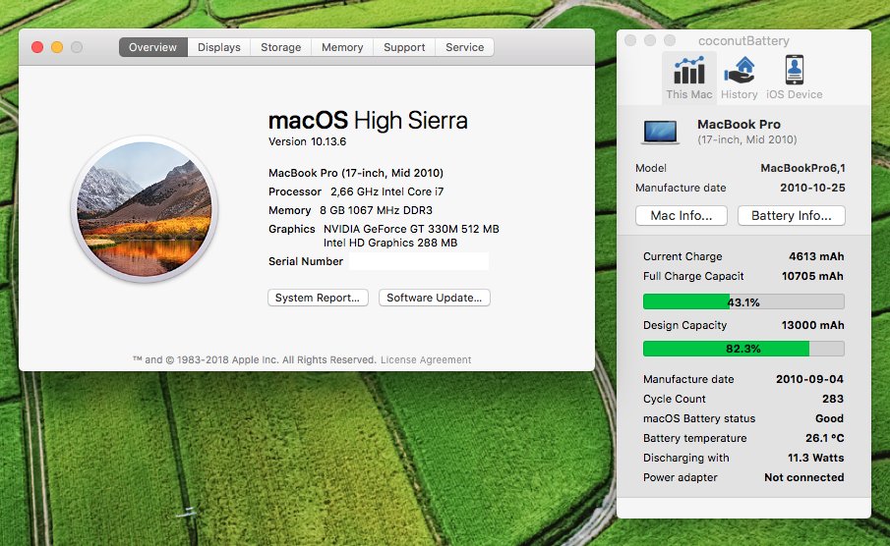Click Discharging with value 11.3 Watts

815,459
